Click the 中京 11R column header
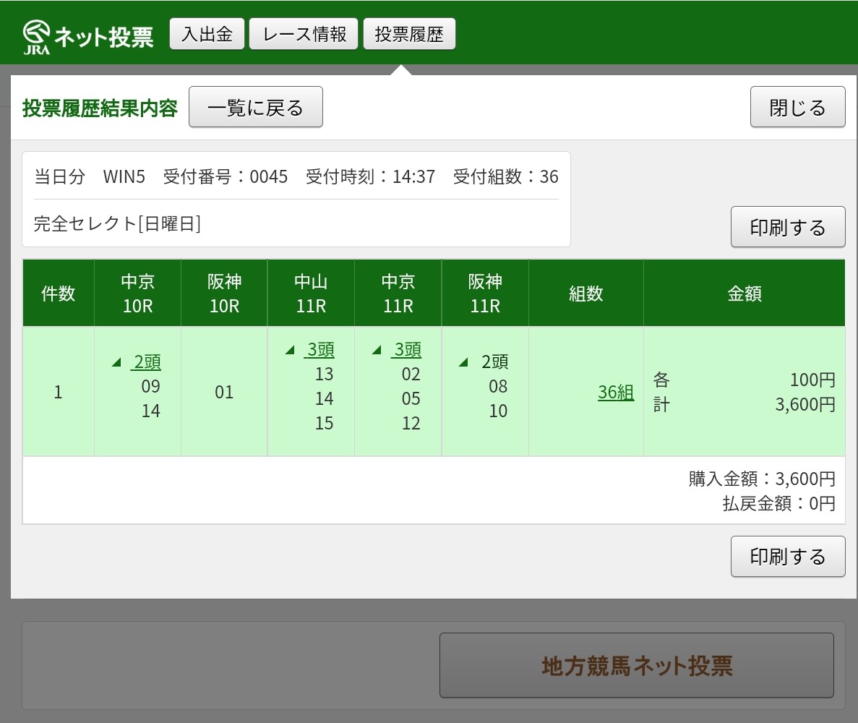Screen dimensions: 858x723 pos(398,294)
